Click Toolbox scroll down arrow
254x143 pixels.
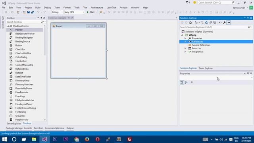pyautogui.click(x=45, y=120)
